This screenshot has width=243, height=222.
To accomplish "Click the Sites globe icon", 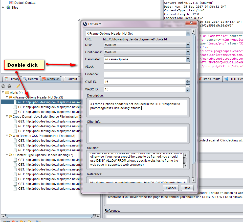I will click(8, 7).
